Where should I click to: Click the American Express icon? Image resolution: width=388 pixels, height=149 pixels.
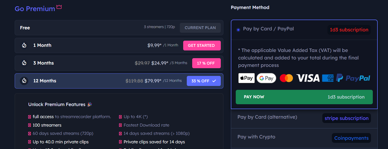click(x=328, y=78)
